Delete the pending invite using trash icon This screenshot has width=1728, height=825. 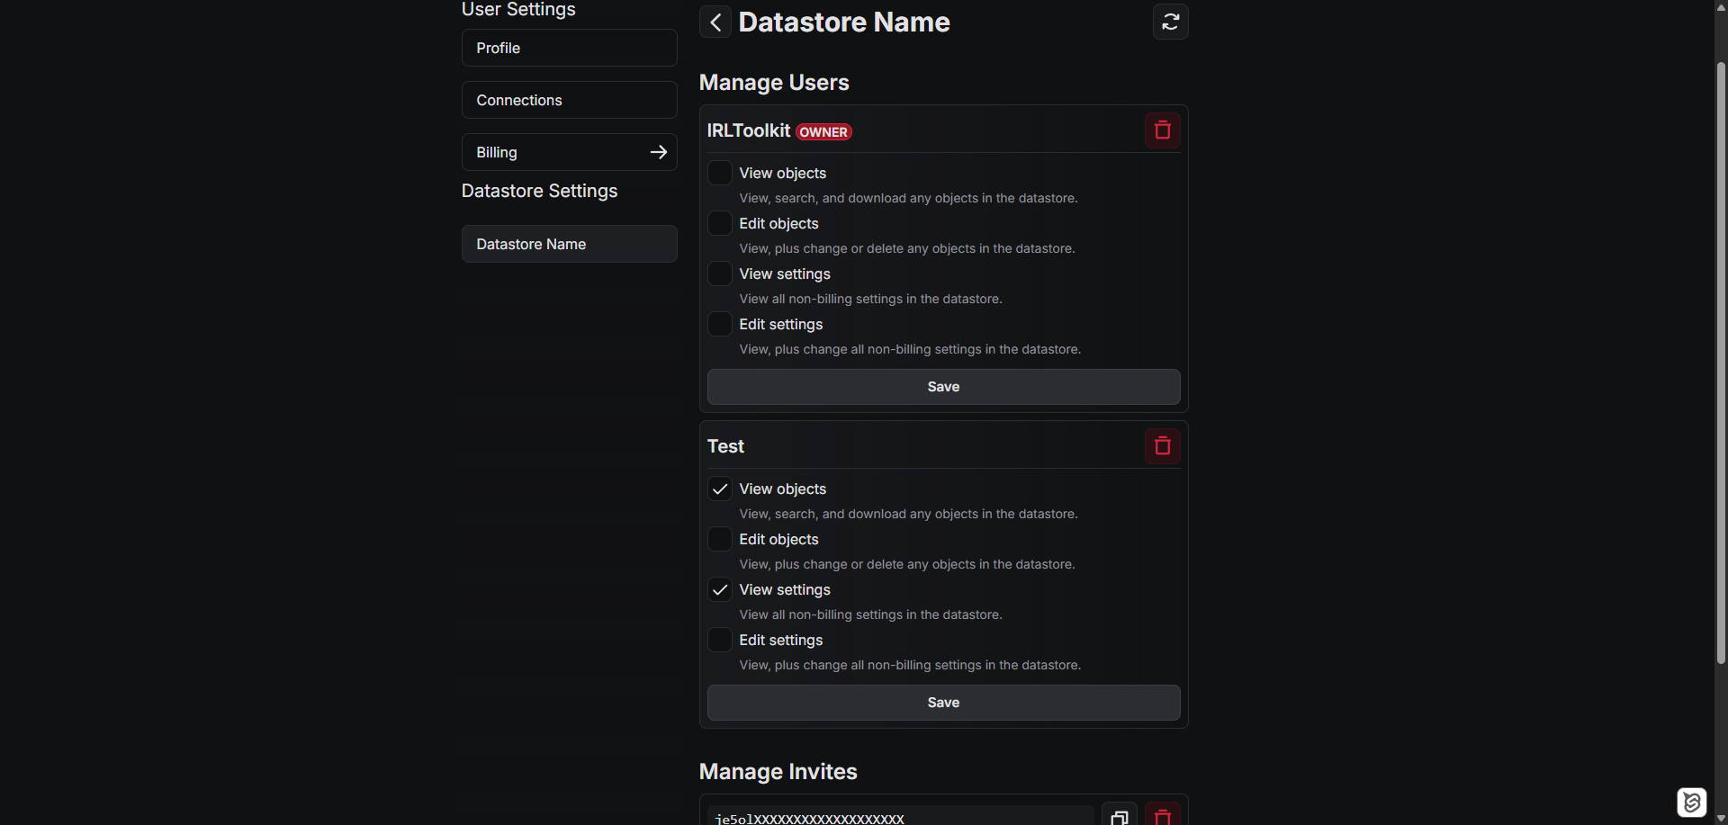[1162, 817]
